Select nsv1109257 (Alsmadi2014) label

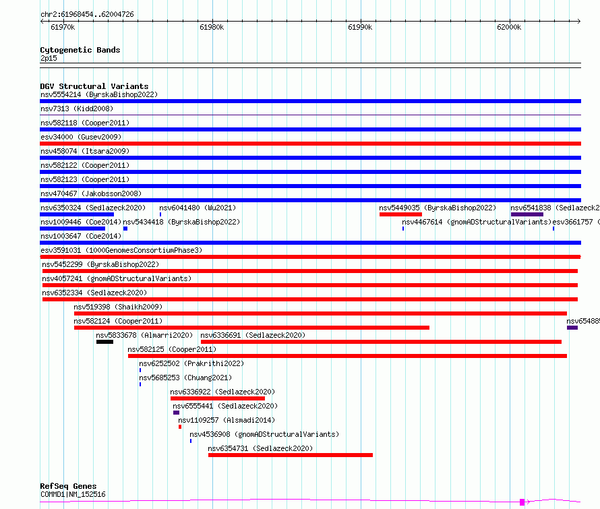[x=227, y=420]
